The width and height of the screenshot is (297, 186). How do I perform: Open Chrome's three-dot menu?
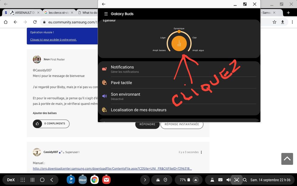pos(292,22)
